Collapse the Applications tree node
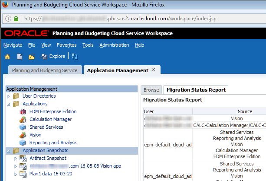Viewport: 266px width, 181px height. (x=9, y=104)
